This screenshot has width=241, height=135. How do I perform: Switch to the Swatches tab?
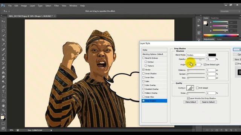tap(215, 18)
